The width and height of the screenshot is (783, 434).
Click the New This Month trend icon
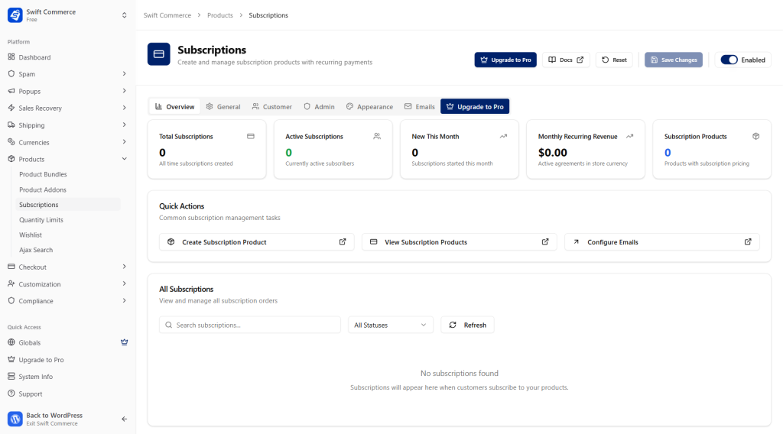click(x=503, y=136)
